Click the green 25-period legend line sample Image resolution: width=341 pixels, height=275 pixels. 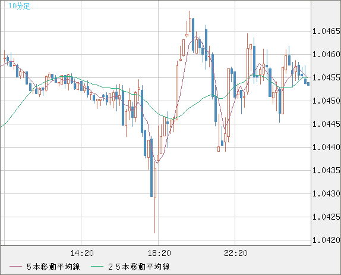(97, 267)
